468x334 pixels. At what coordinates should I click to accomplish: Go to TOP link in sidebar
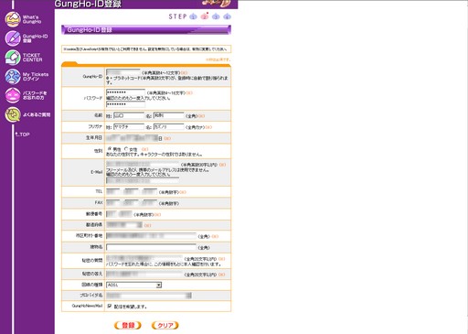click(x=23, y=135)
